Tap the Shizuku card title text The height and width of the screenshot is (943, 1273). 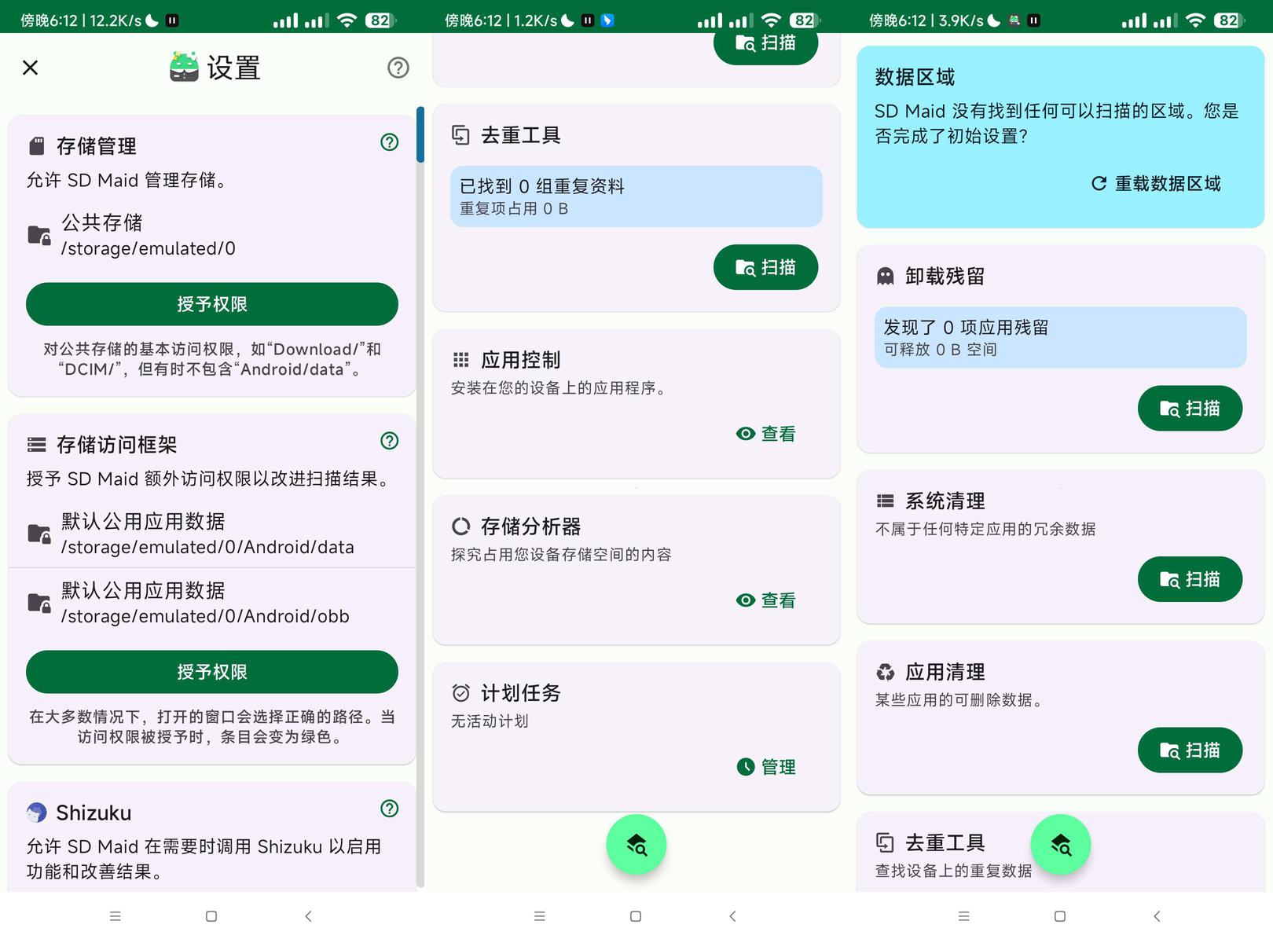pyautogui.click(x=94, y=813)
